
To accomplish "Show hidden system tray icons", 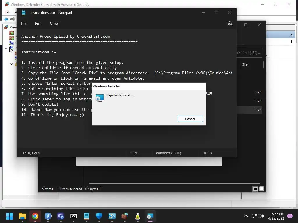I will click(x=246, y=216).
